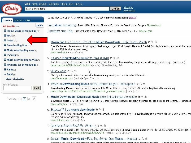This screenshot has width=191, height=143.
Task: Open iMesh result in new window icon
Action: tap(149, 42)
